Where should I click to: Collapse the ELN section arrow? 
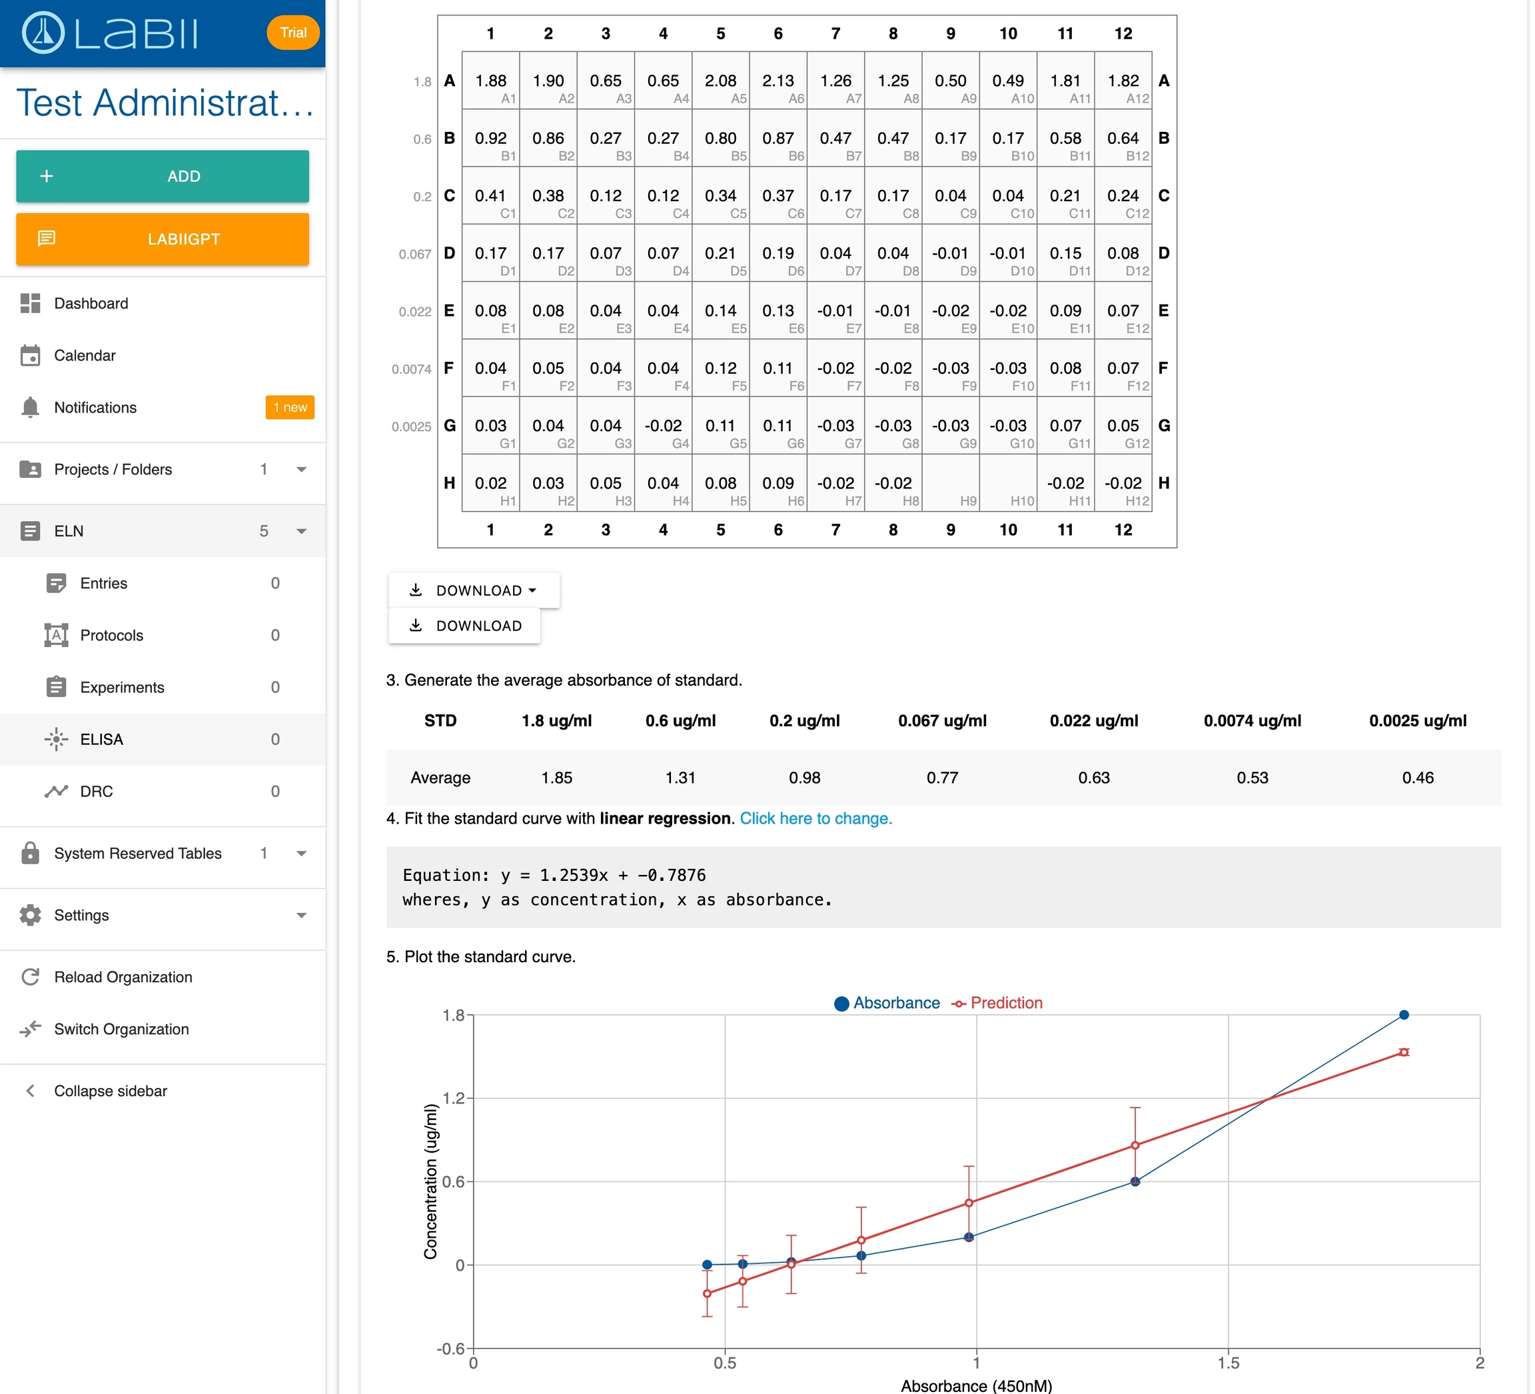[x=302, y=532]
